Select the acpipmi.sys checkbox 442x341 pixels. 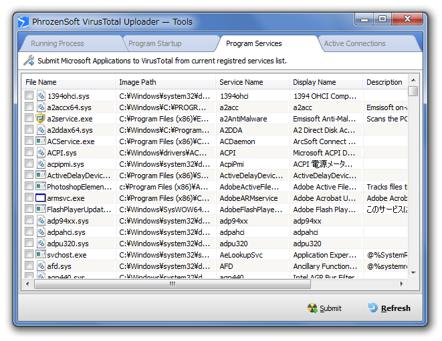click(29, 163)
